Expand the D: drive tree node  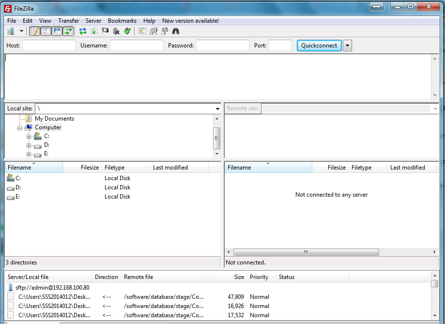[x=29, y=146]
